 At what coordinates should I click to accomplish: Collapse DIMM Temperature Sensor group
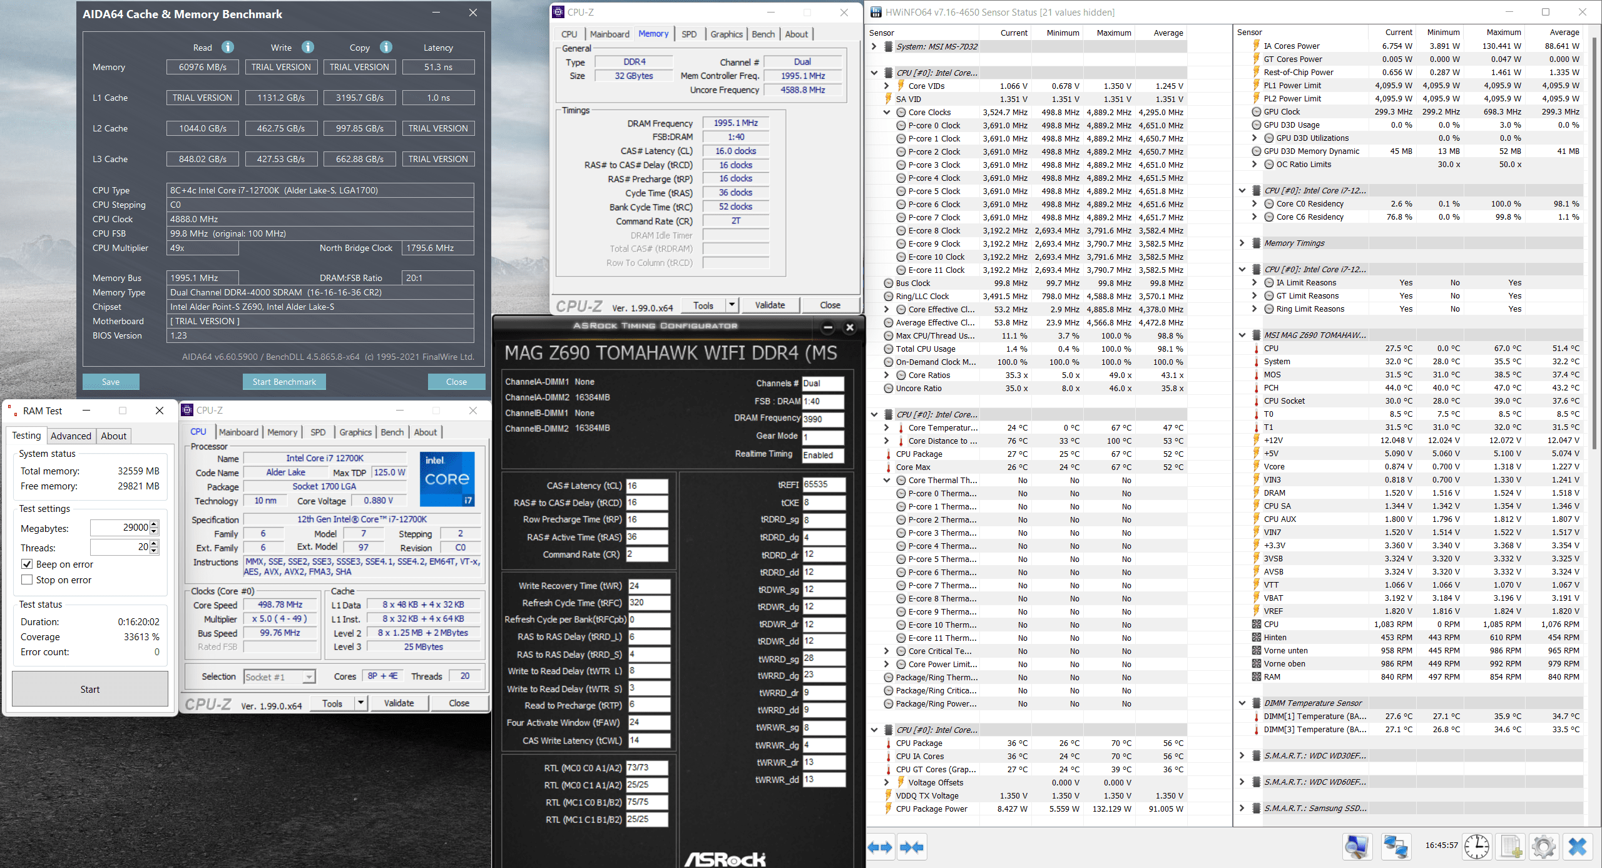(1242, 703)
